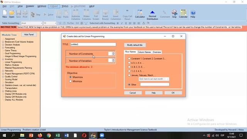Switch to the Overview tab

[x=157, y=52]
